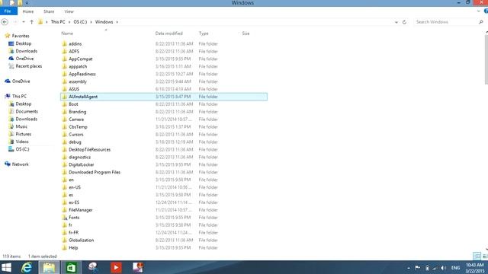Image resolution: width=488 pixels, height=274 pixels.
Task: Open the recent locations dropdown arrow
Action: [24, 22]
